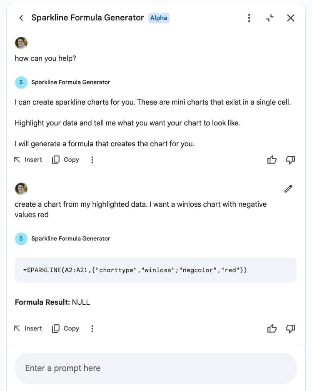Click the Sparkline Formula Generator title
Viewport: 312px width, 391px height.
click(x=87, y=18)
